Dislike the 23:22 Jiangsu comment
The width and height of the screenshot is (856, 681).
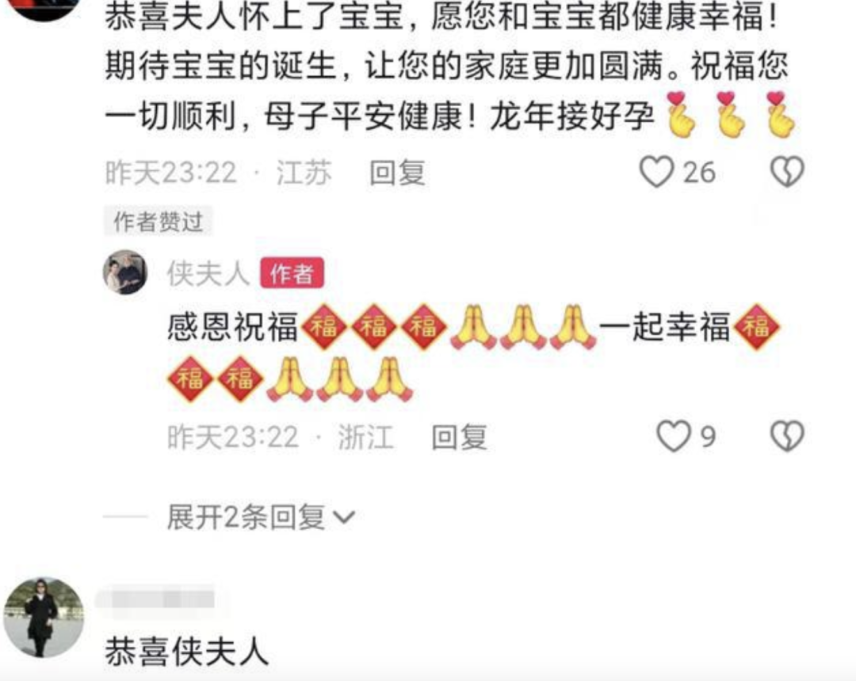pos(787,173)
